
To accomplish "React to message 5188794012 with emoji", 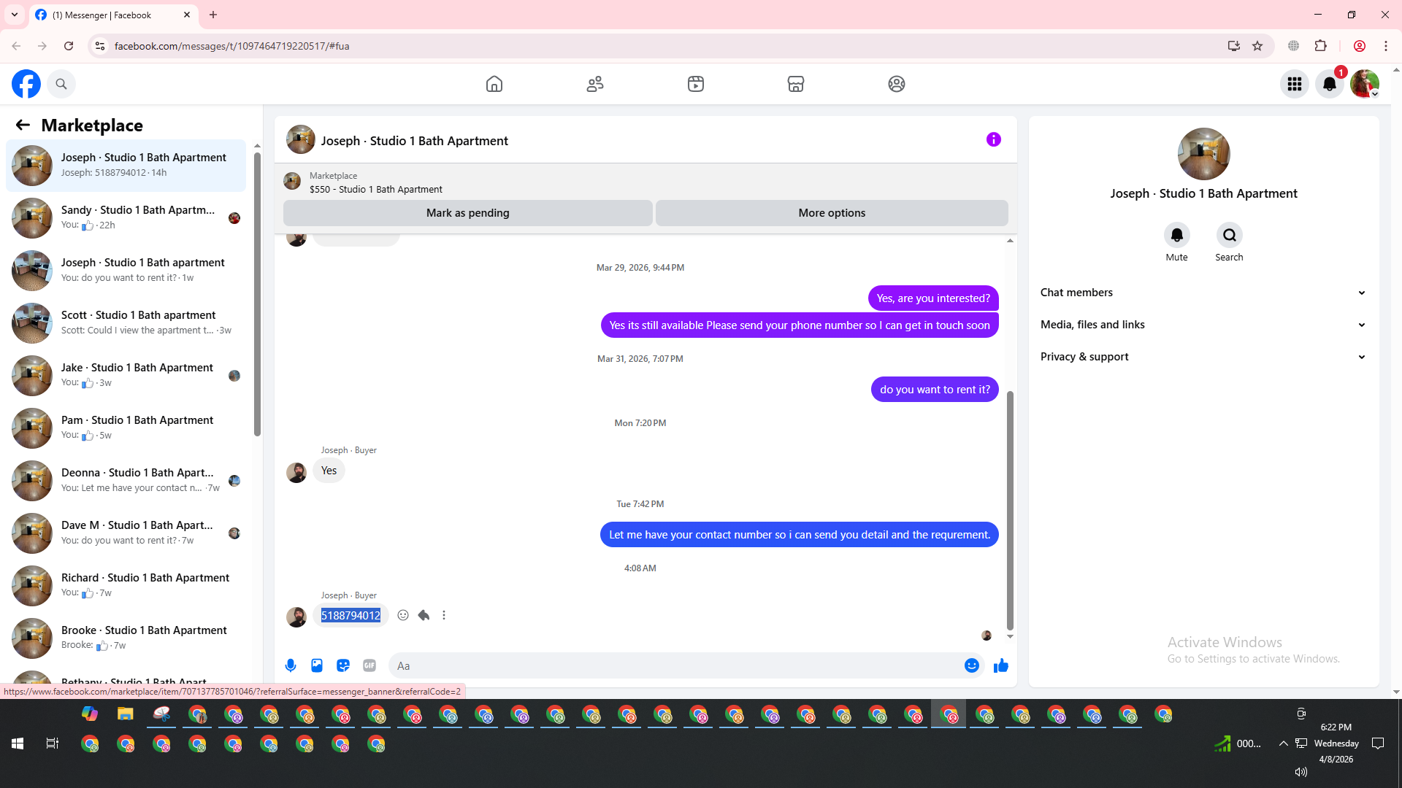I will (403, 615).
